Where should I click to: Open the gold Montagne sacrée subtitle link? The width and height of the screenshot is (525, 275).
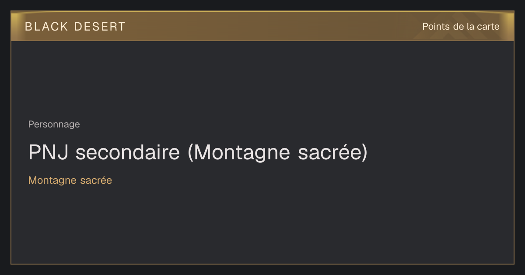pyautogui.click(x=70, y=180)
